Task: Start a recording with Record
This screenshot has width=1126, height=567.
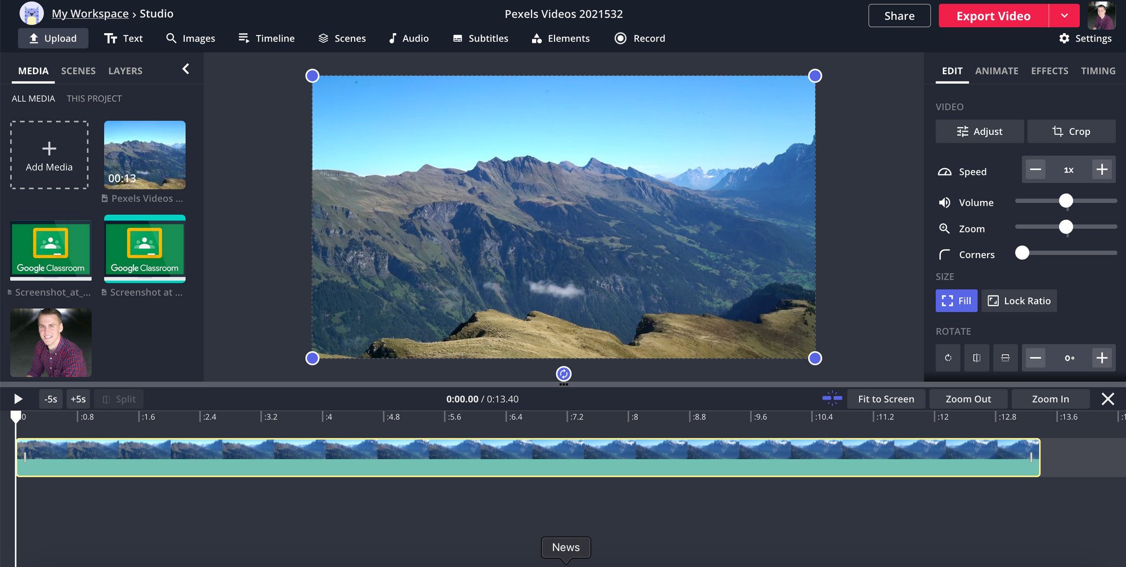Action: tap(640, 38)
